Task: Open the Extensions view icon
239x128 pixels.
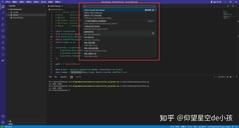Action: pos(3,30)
